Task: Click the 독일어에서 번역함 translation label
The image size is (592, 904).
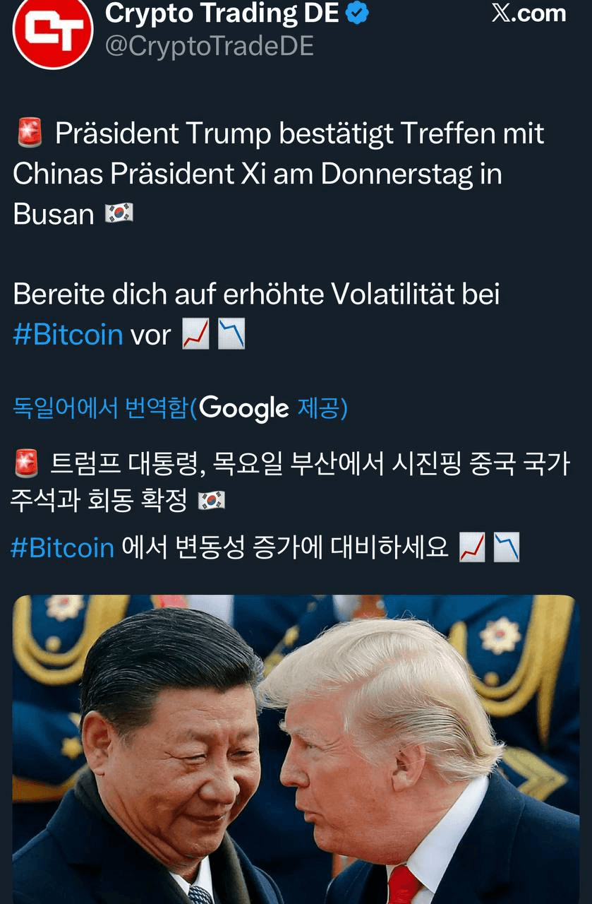Action: [x=100, y=408]
